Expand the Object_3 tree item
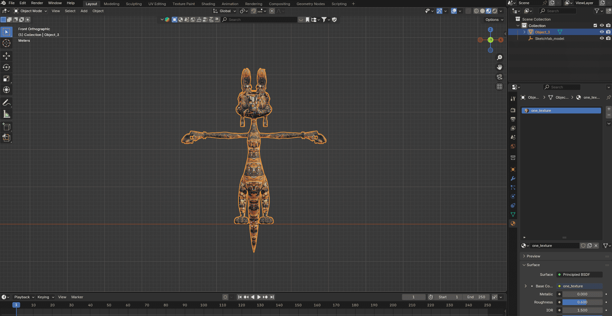The width and height of the screenshot is (612, 316). coord(524,32)
